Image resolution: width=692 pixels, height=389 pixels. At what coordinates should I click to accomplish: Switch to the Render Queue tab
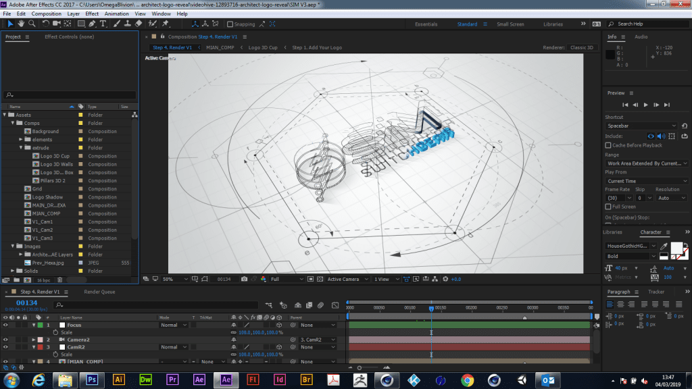99,292
